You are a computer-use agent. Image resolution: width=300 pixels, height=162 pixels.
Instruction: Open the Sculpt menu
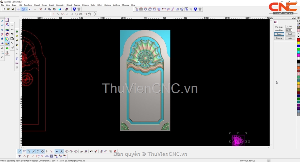click(x=51, y=5)
